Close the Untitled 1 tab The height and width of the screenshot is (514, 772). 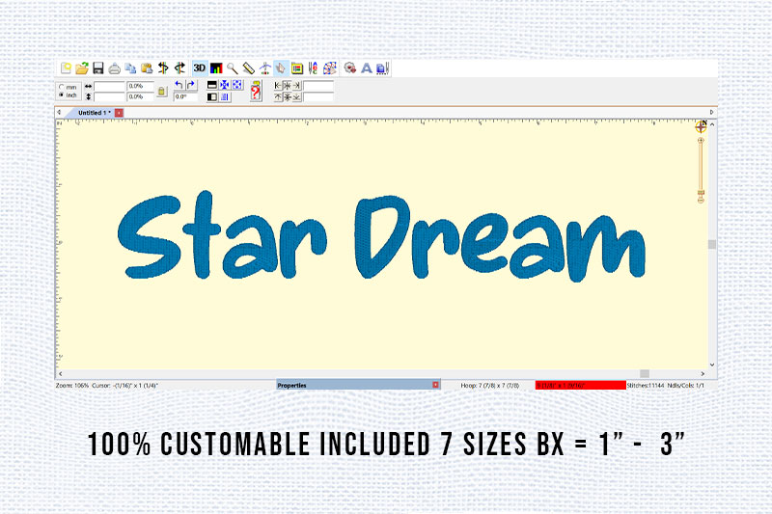119,113
